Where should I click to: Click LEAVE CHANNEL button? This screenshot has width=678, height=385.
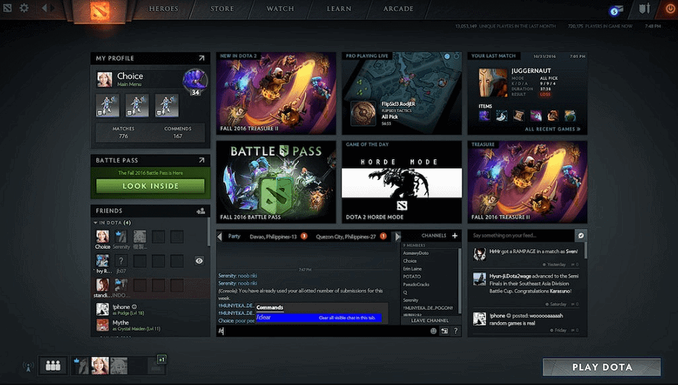tap(430, 320)
